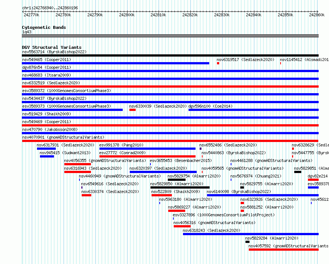Select nsv4057592 (gnomADStructuralVariants) label
The width and height of the screenshot is (329, 264).
click(288, 246)
